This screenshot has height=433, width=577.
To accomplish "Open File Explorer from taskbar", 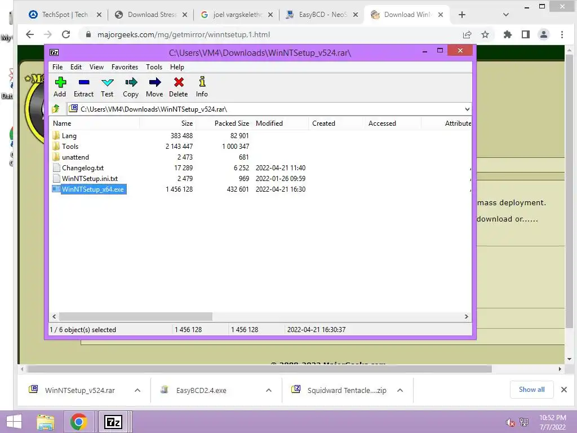I will 46,422.
